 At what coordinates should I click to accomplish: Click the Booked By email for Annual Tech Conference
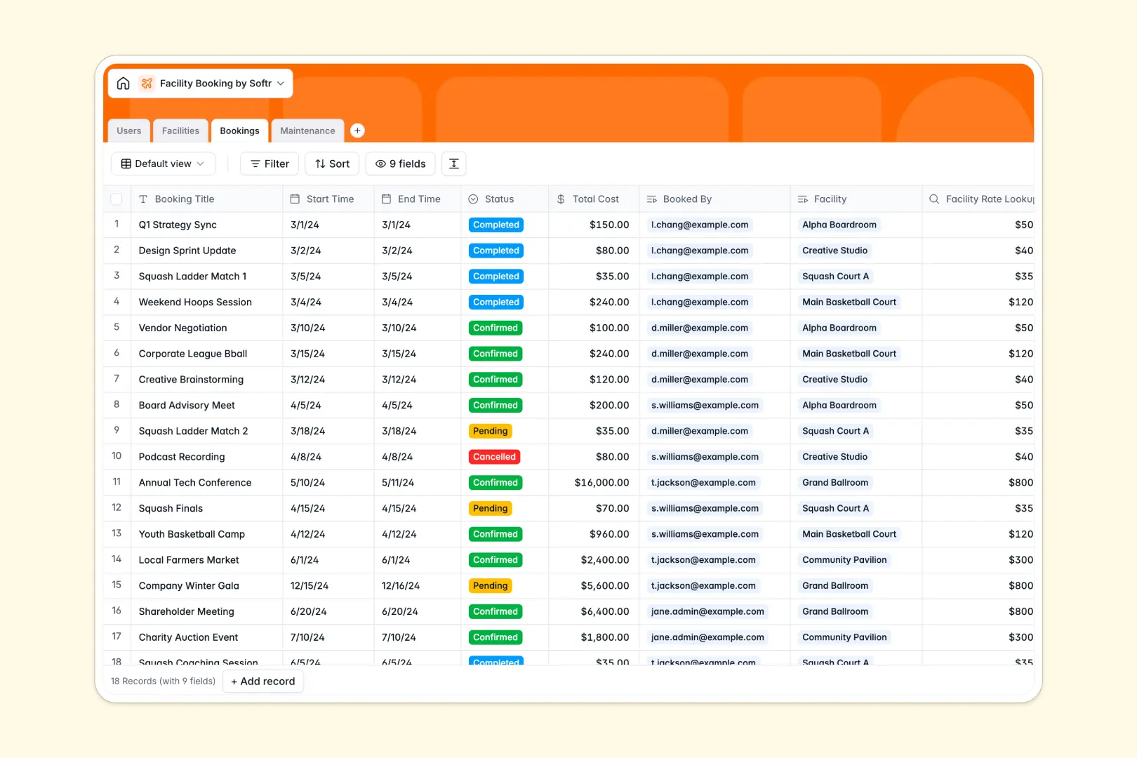tap(703, 482)
